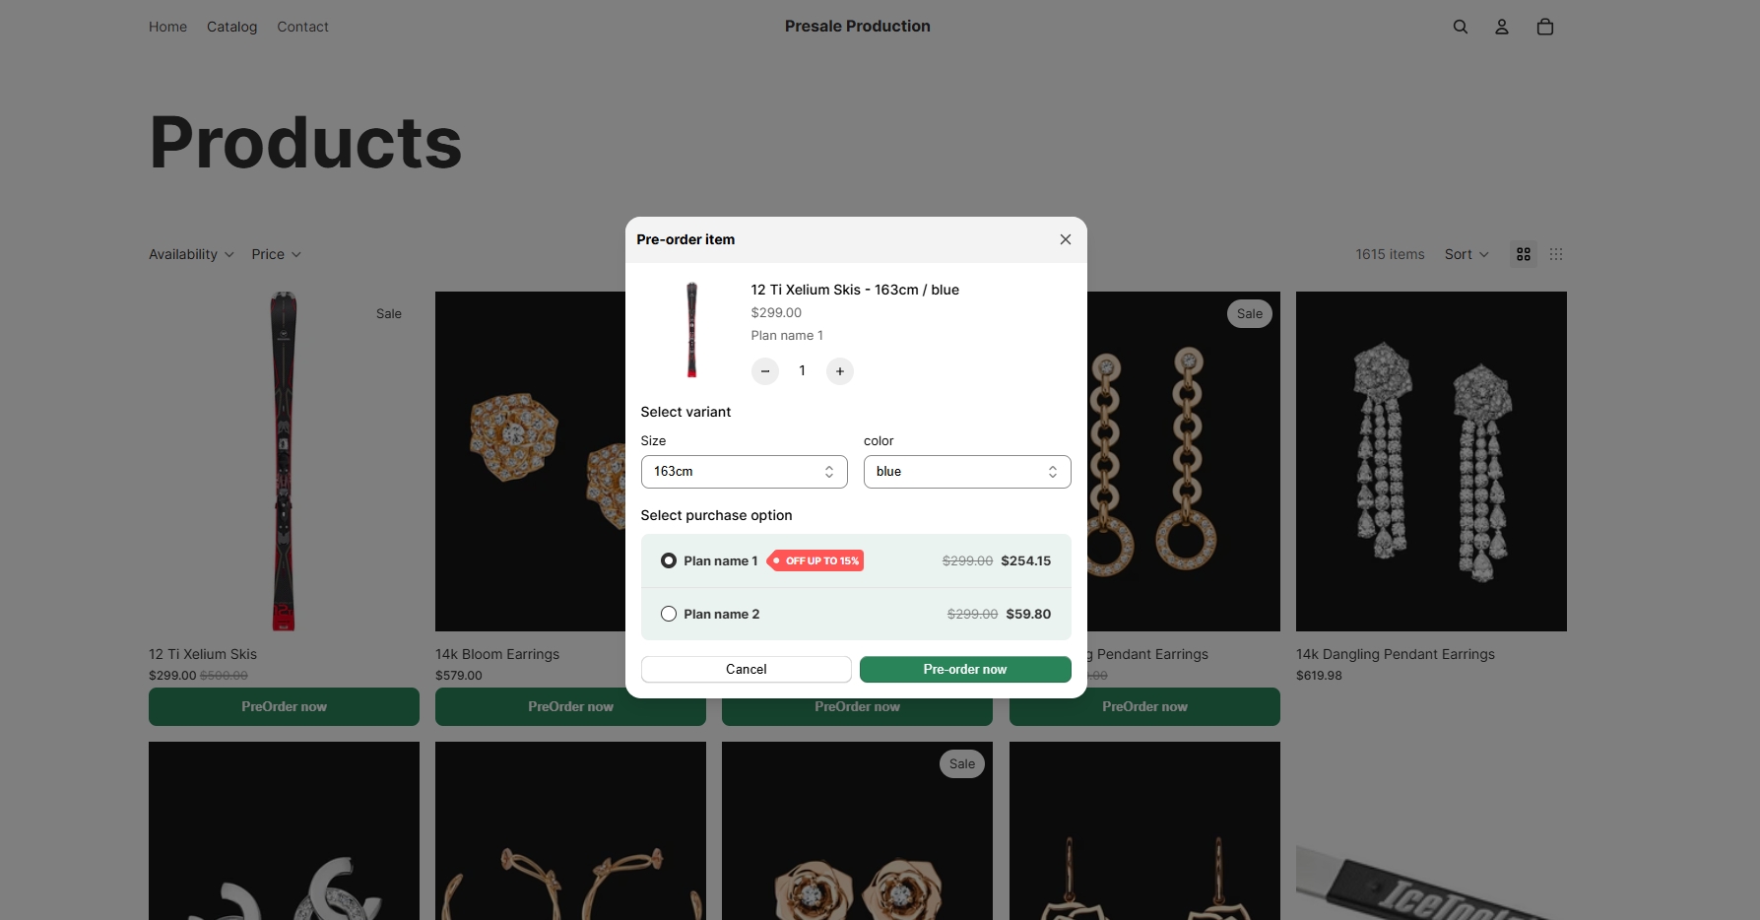The width and height of the screenshot is (1760, 920).
Task: Expand the Price filter
Action: (276, 254)
